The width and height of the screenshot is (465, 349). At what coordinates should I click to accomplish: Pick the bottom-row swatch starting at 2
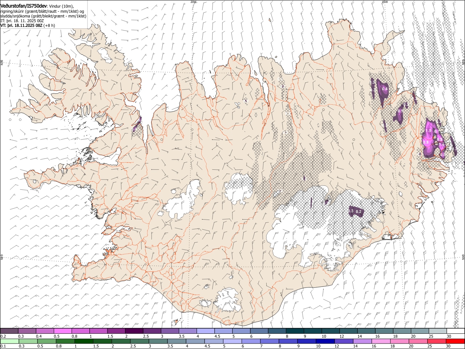click(x=121, y=341)
